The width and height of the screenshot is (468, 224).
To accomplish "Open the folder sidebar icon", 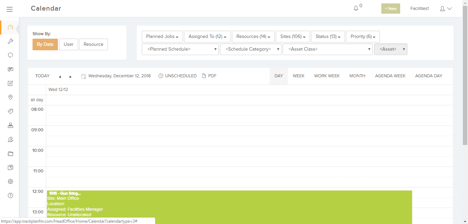I will [x=10, y=154].
